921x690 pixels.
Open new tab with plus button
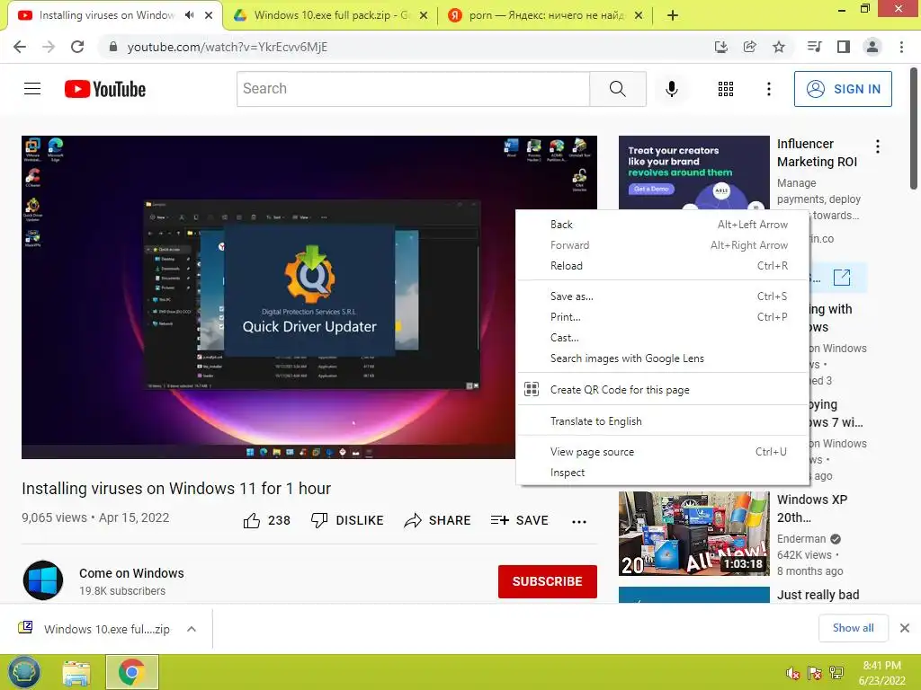(673, 15)
